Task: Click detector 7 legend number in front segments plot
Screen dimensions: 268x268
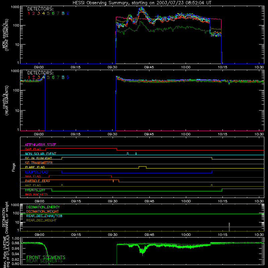Action: tap(58, 13)
